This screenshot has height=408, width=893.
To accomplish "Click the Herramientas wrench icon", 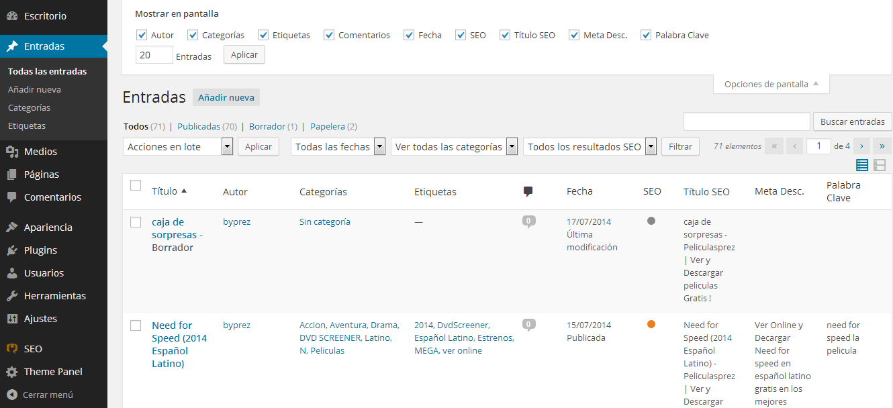I will point(12,296).
